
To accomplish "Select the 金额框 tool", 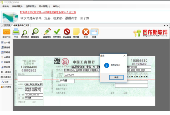I will click(6, 57).
